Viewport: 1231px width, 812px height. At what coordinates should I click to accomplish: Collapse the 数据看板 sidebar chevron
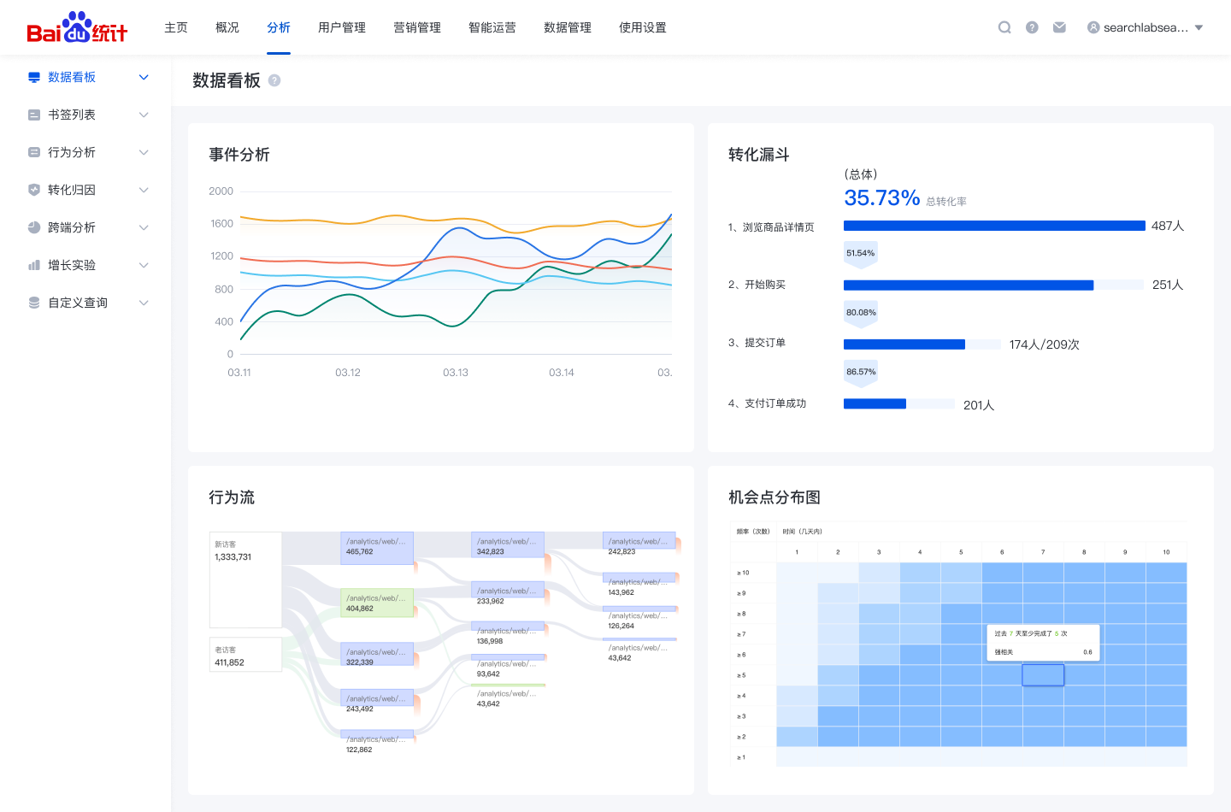point(144,77)
